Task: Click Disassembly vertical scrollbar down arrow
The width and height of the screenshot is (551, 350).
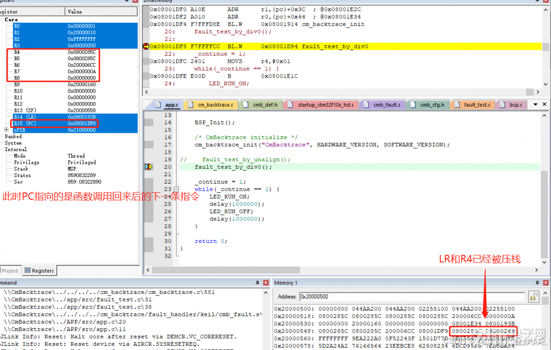Action: point(545,84)
